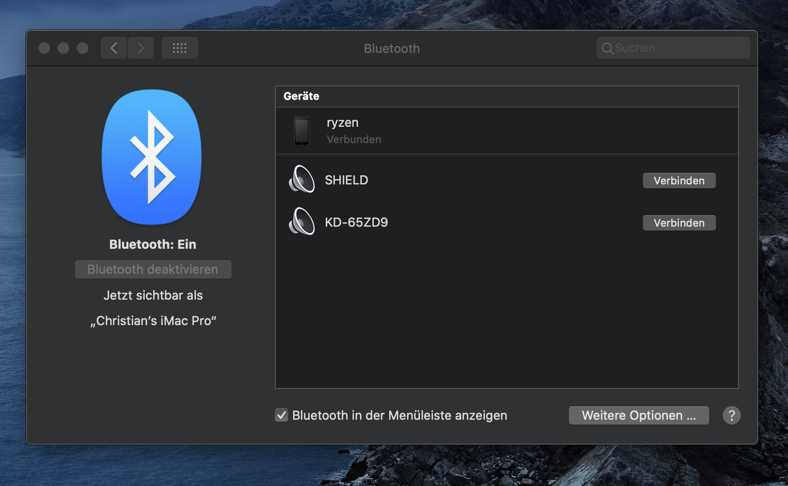Go back with the left chevron button
Image resolution: width=788 pixels, height=486 pixels.
pos(114,48)
